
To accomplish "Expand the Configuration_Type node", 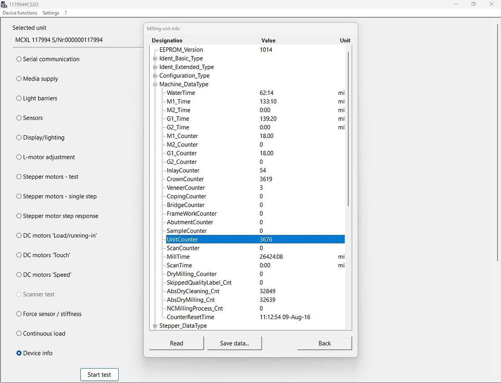I will click(155, 76).
